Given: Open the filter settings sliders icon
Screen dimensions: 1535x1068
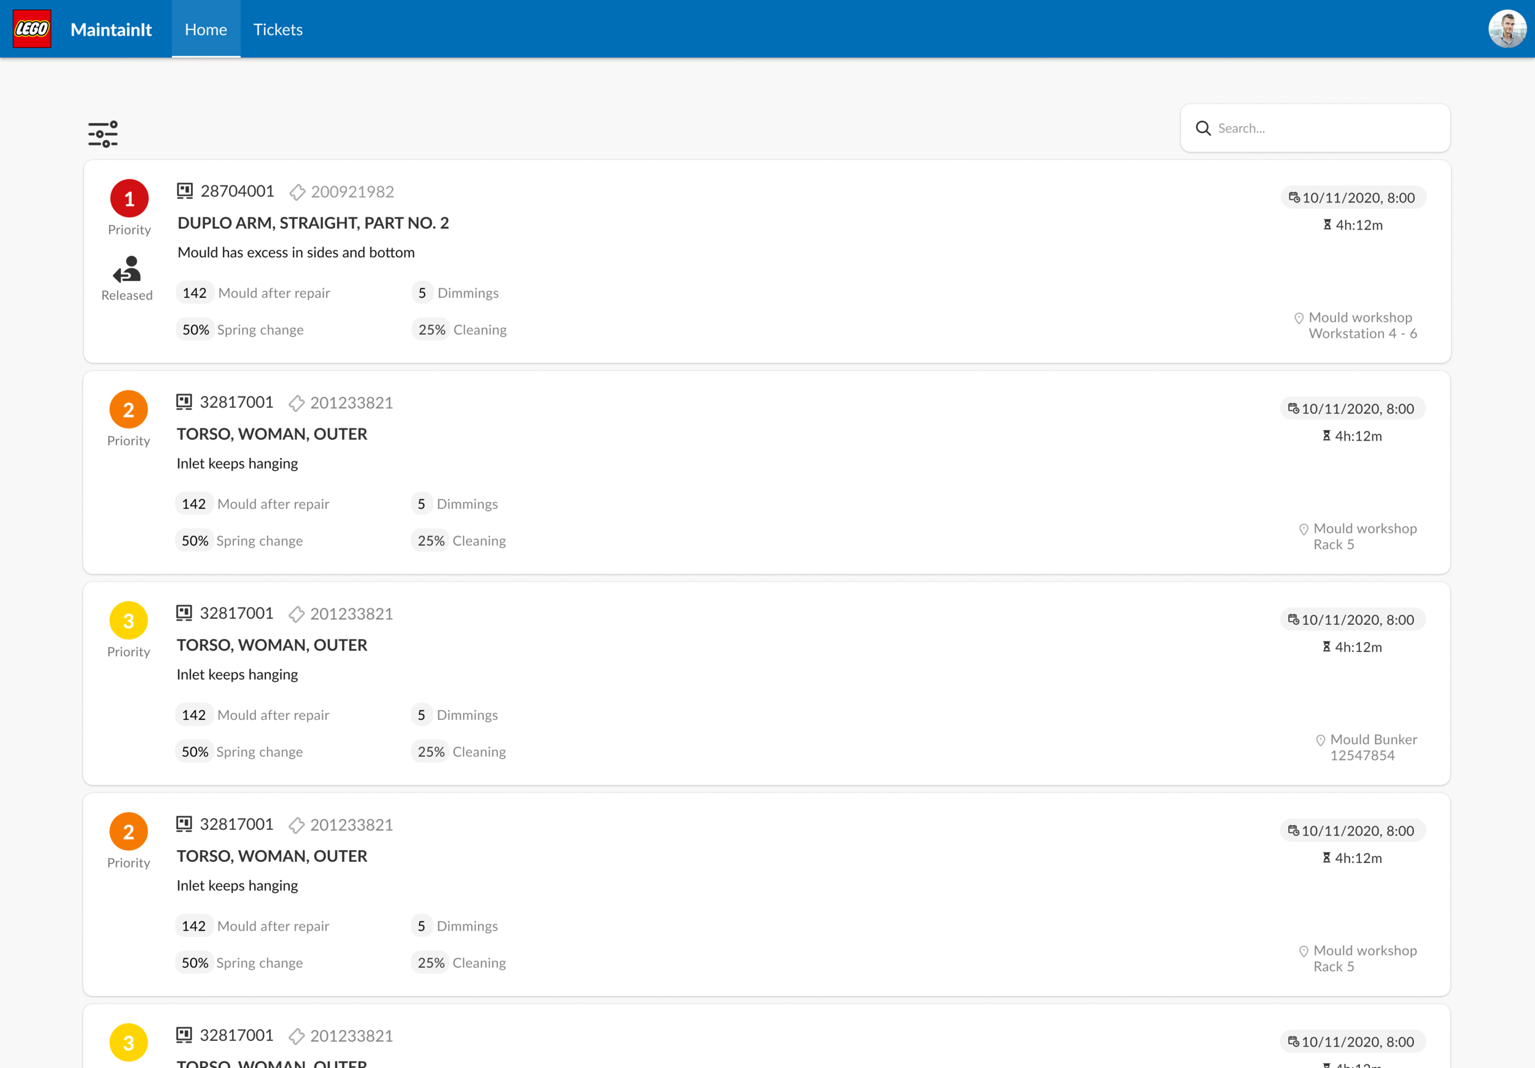Looking at the screenshot, I should point(103,134).
